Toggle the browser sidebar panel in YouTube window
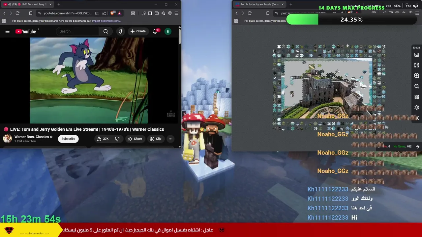Image resolution: width=422 pixels, height=237 pixels. (x=150, y=13)
